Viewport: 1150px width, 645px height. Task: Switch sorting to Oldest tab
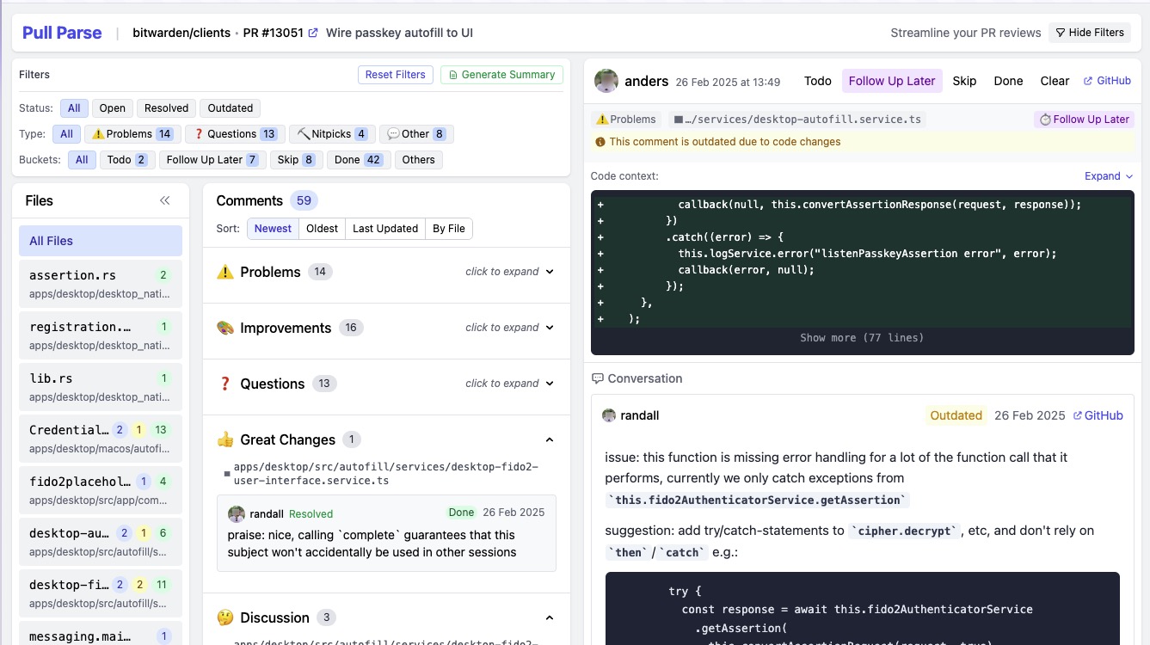pyautogui.click(x=322, y=228)
